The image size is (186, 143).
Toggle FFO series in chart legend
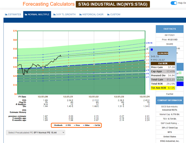(x=69, y=125)
